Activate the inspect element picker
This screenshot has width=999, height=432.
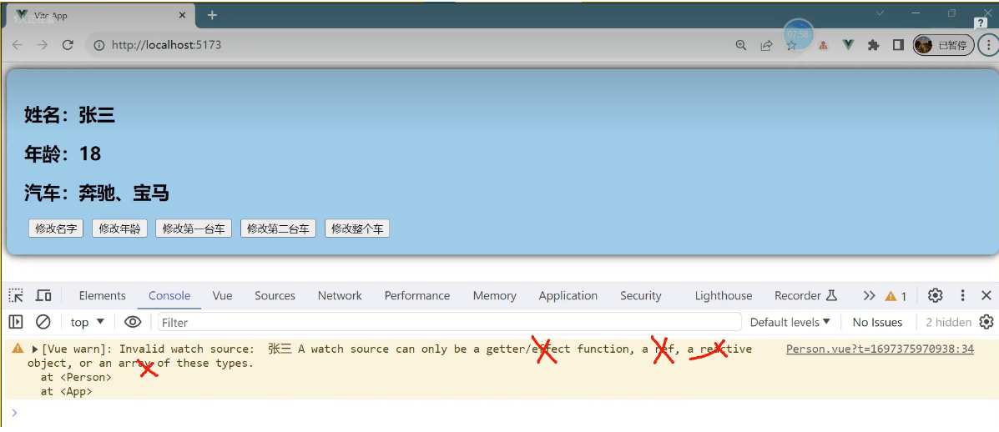pyautogui.click(x=16, y=295)
